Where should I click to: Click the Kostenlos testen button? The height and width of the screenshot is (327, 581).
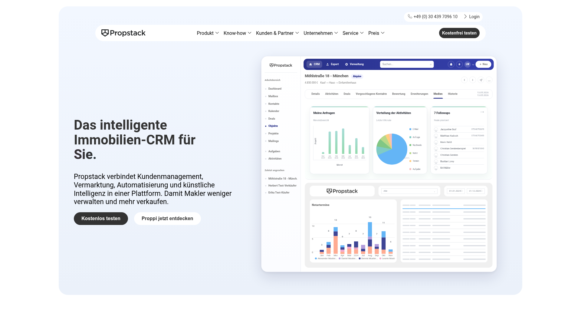pos(101,219)
